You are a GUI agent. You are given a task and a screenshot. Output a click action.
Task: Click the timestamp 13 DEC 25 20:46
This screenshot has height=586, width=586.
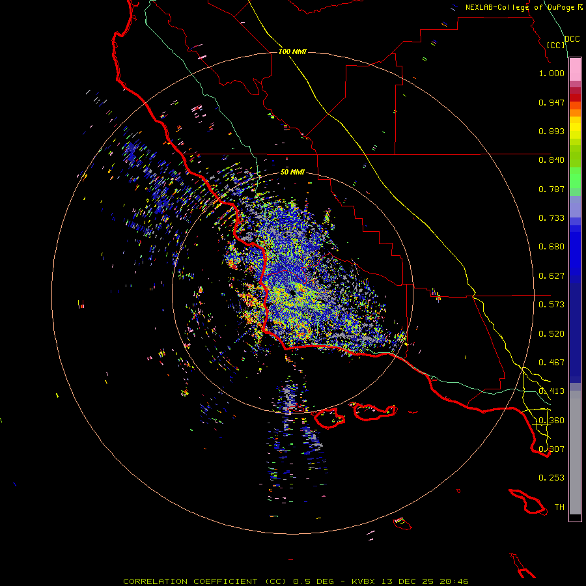click(425, 581)
